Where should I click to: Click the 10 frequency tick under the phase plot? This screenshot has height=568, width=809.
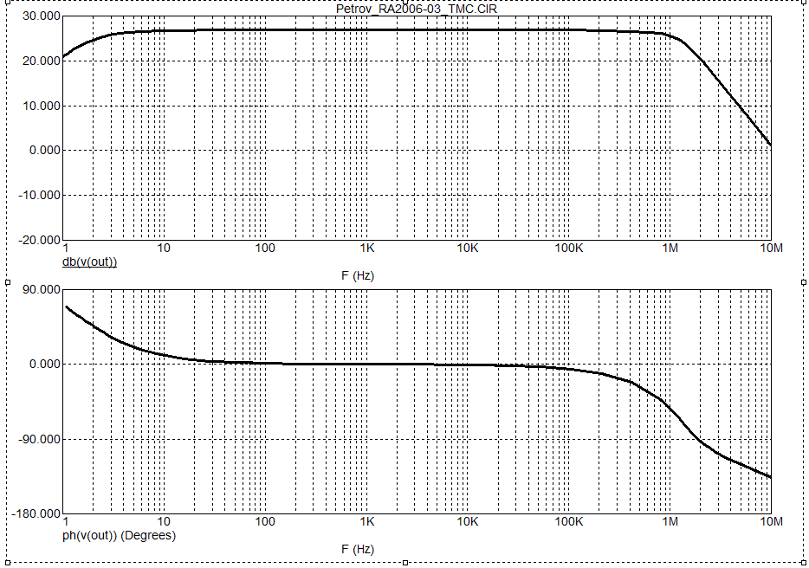(164, 521)
